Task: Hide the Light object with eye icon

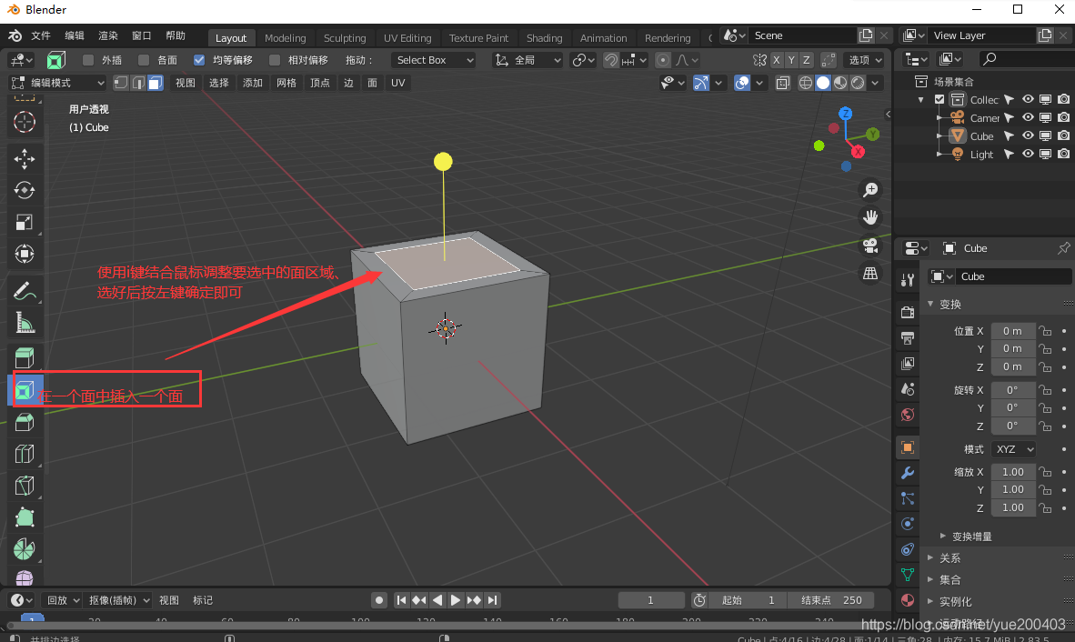Action: [1028, 155]
